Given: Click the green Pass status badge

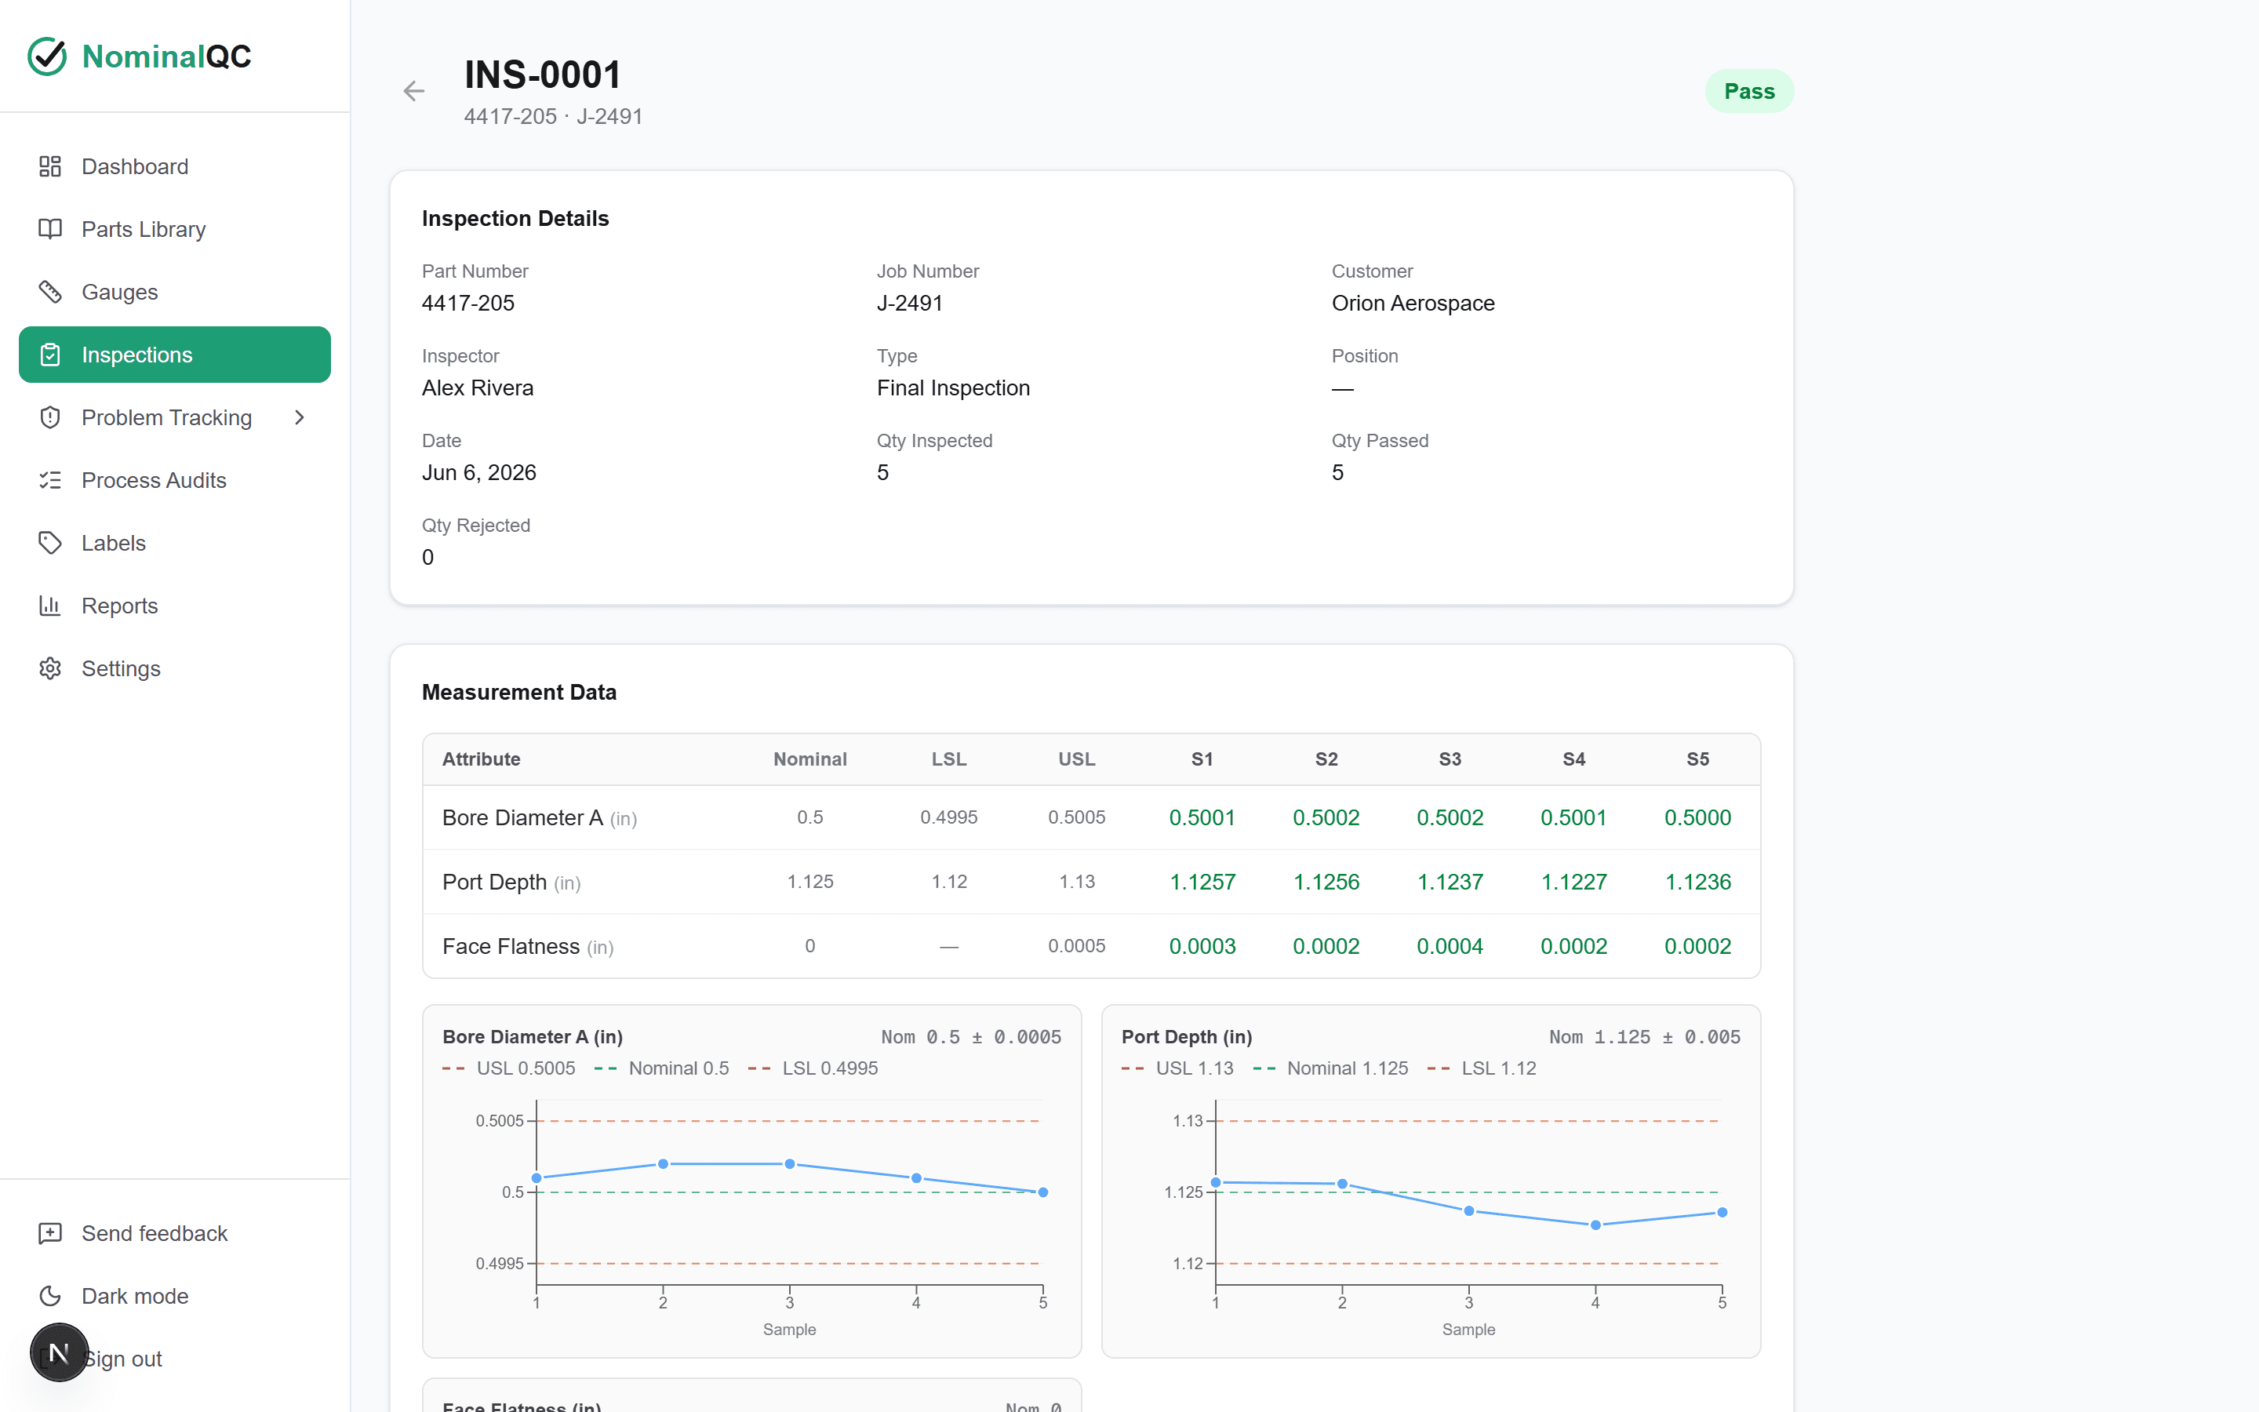Looking at the screenshot, I should pos(1749,90).
